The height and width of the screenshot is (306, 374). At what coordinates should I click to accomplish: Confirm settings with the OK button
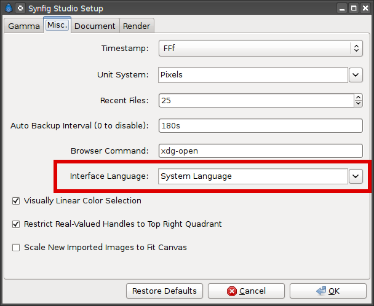[328, 291]
